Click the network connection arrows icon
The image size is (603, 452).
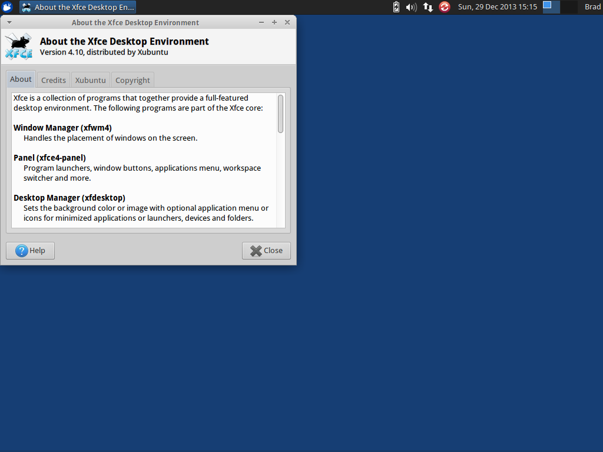428,7
